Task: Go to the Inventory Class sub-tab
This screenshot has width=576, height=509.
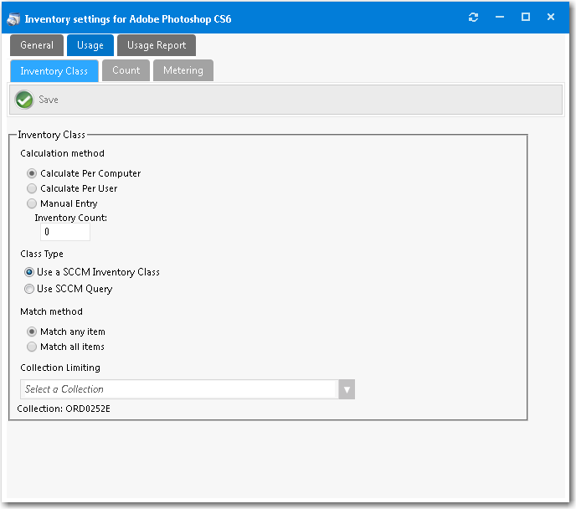Action: click(54, 71)
